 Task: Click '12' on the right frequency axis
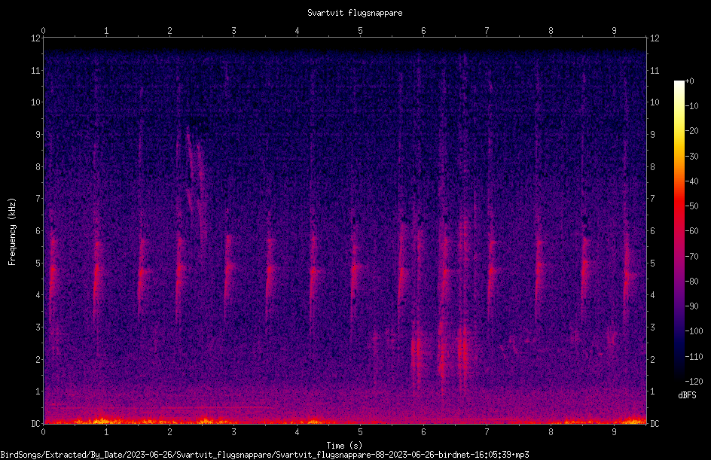coord(655,38)
